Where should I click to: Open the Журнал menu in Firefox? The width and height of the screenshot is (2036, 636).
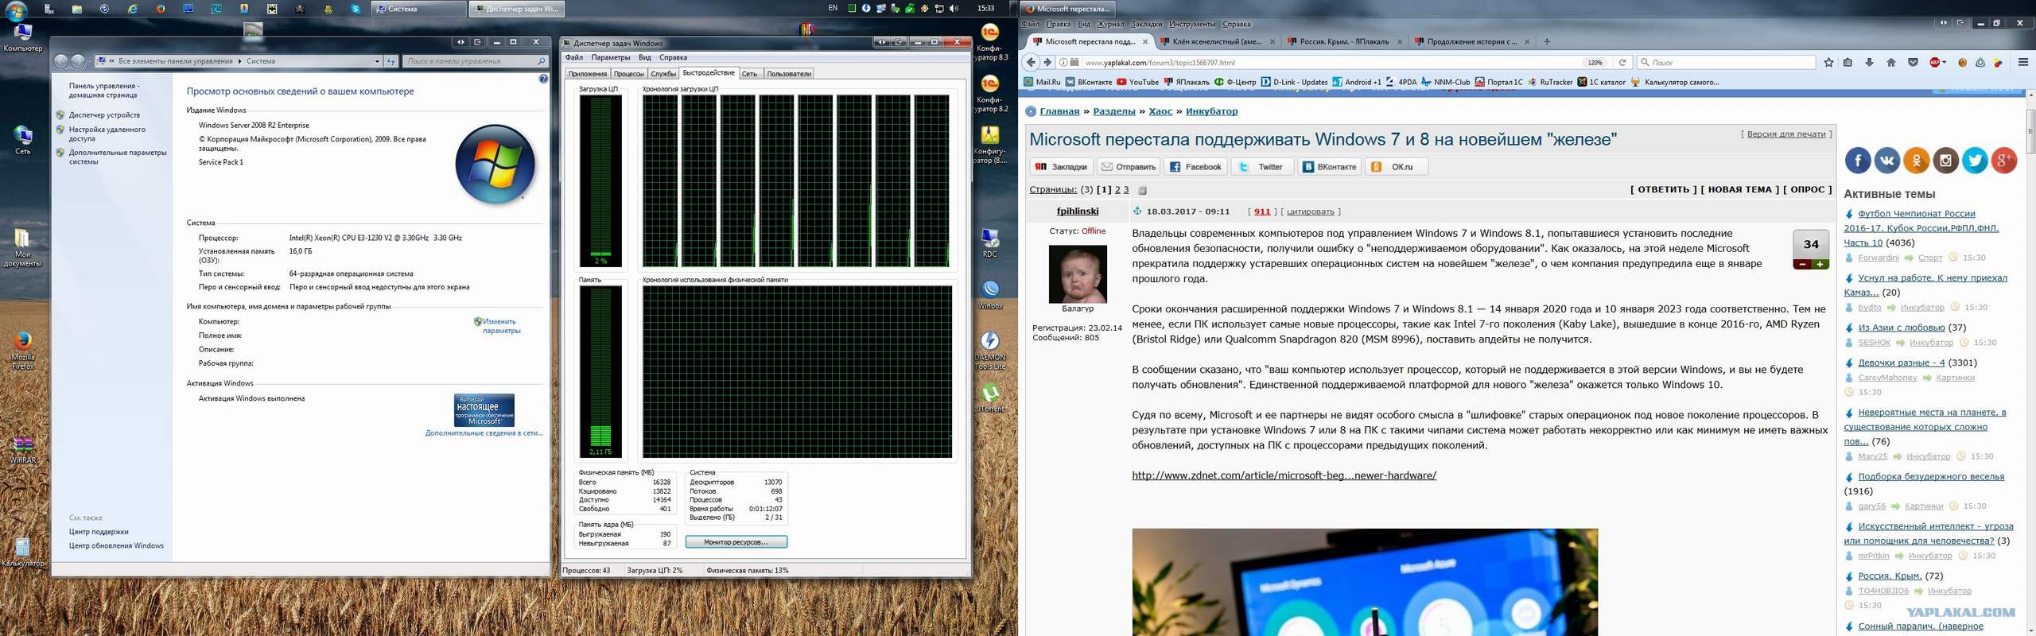pyautogui.click(x=1111, y=24)
